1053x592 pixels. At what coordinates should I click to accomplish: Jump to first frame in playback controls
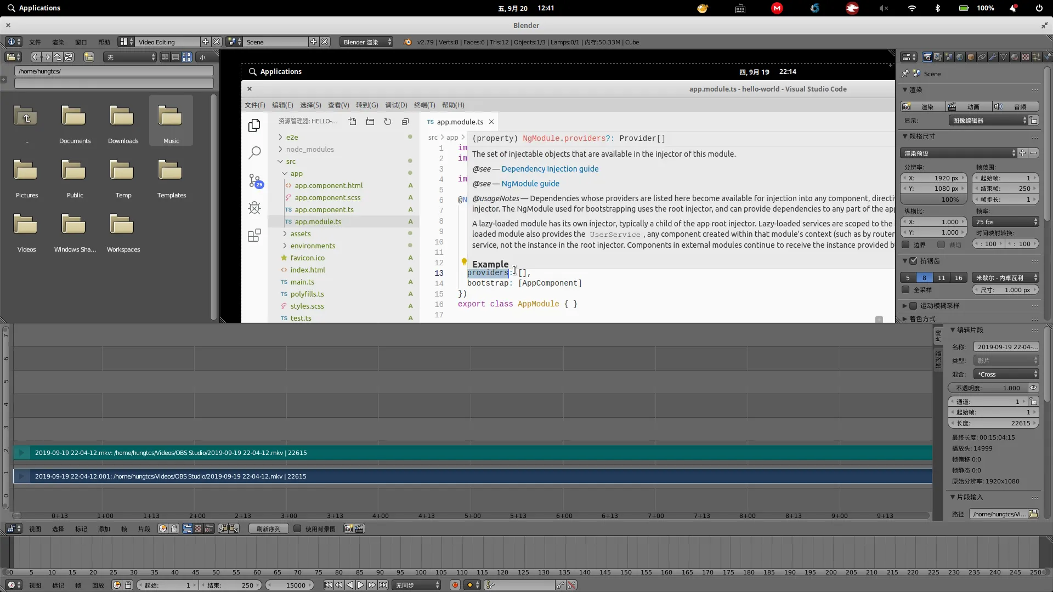pyautogui.click(x=328, y=585)
